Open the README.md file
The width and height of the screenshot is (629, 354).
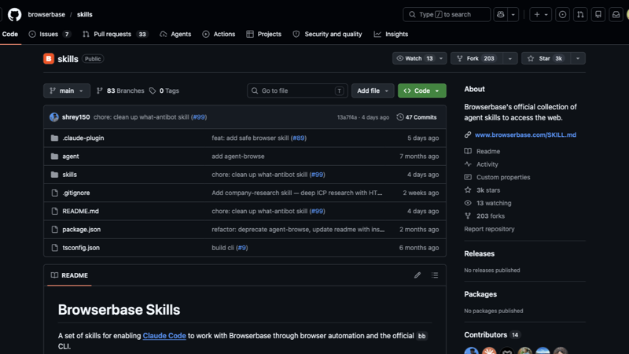pyautogui.click(x=80, y=211)
